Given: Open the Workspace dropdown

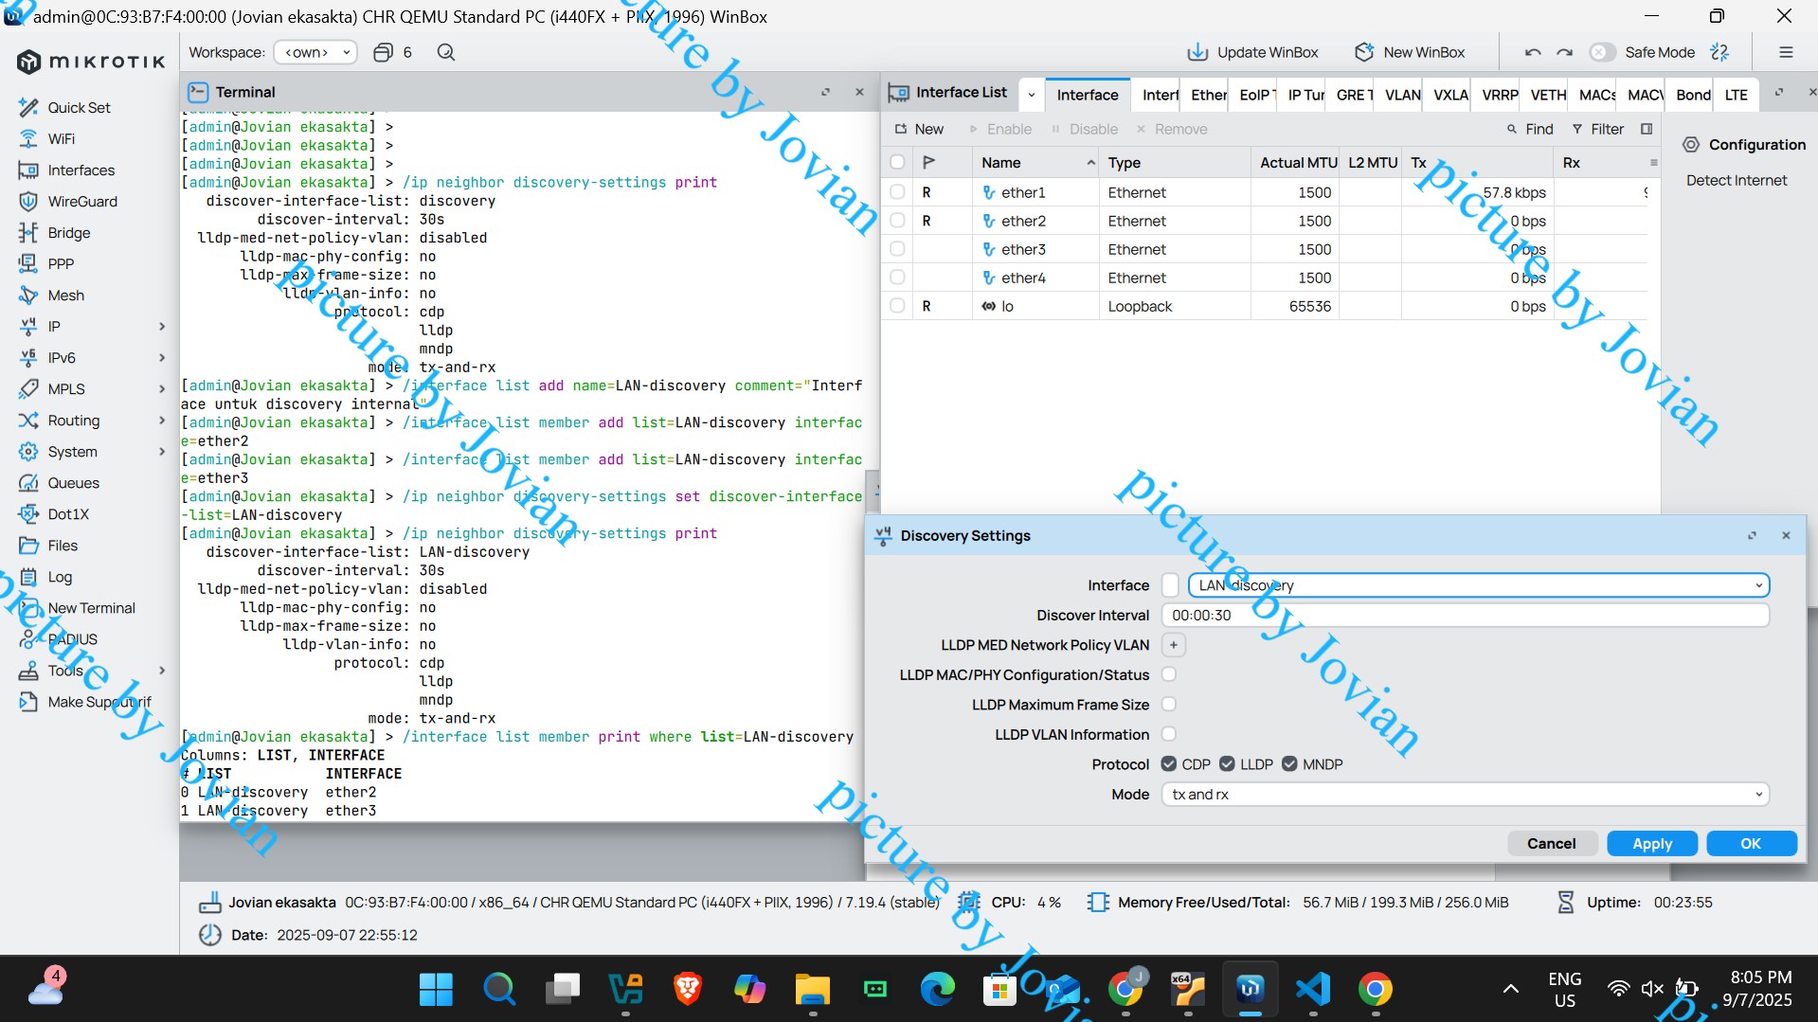Looking at the screenshot, I should coord(315,52).
